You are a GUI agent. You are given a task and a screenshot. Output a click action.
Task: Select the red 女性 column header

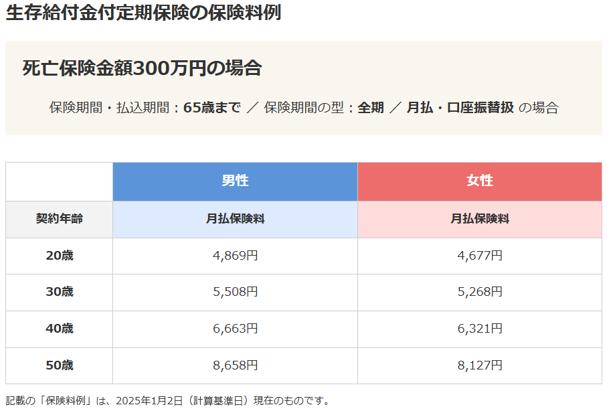[x=479, y=181]
